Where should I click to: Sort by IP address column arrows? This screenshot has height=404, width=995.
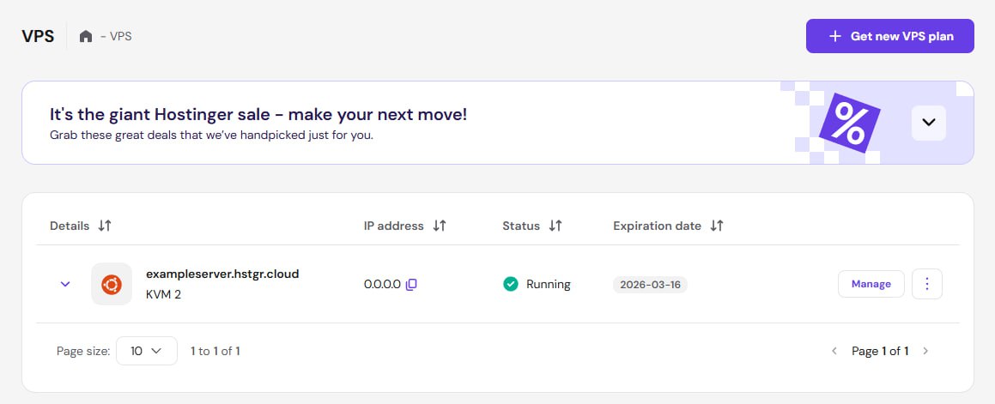440,226
